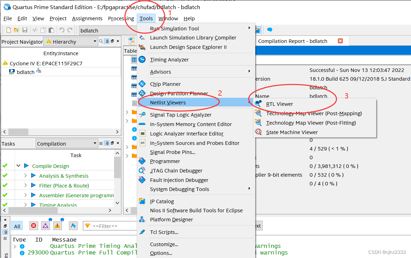
Task: Toggle pin button in Project Navigator header
Action: [107, 41]
